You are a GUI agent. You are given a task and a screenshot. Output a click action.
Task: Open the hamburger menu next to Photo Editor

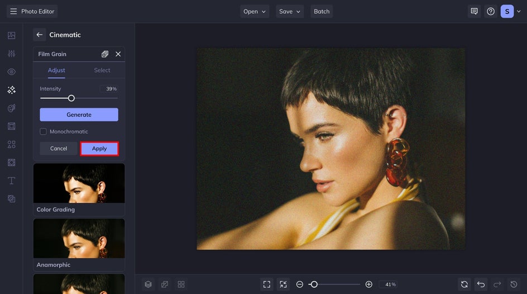click(13, 11)
